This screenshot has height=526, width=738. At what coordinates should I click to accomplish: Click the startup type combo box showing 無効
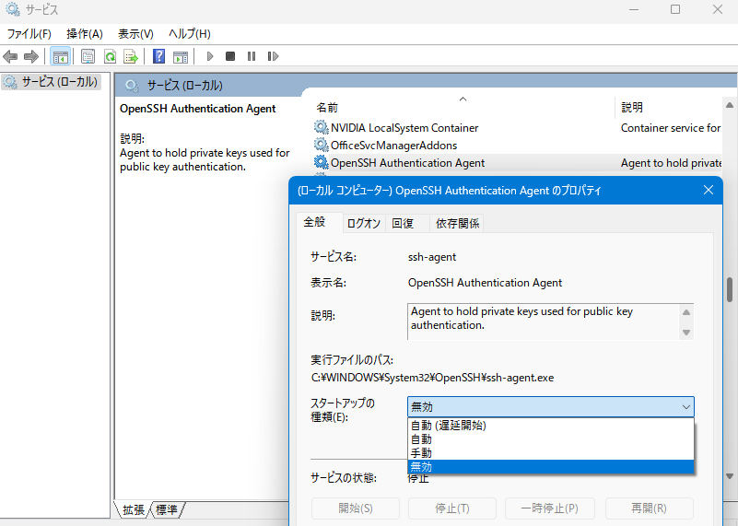coord(551,407)
